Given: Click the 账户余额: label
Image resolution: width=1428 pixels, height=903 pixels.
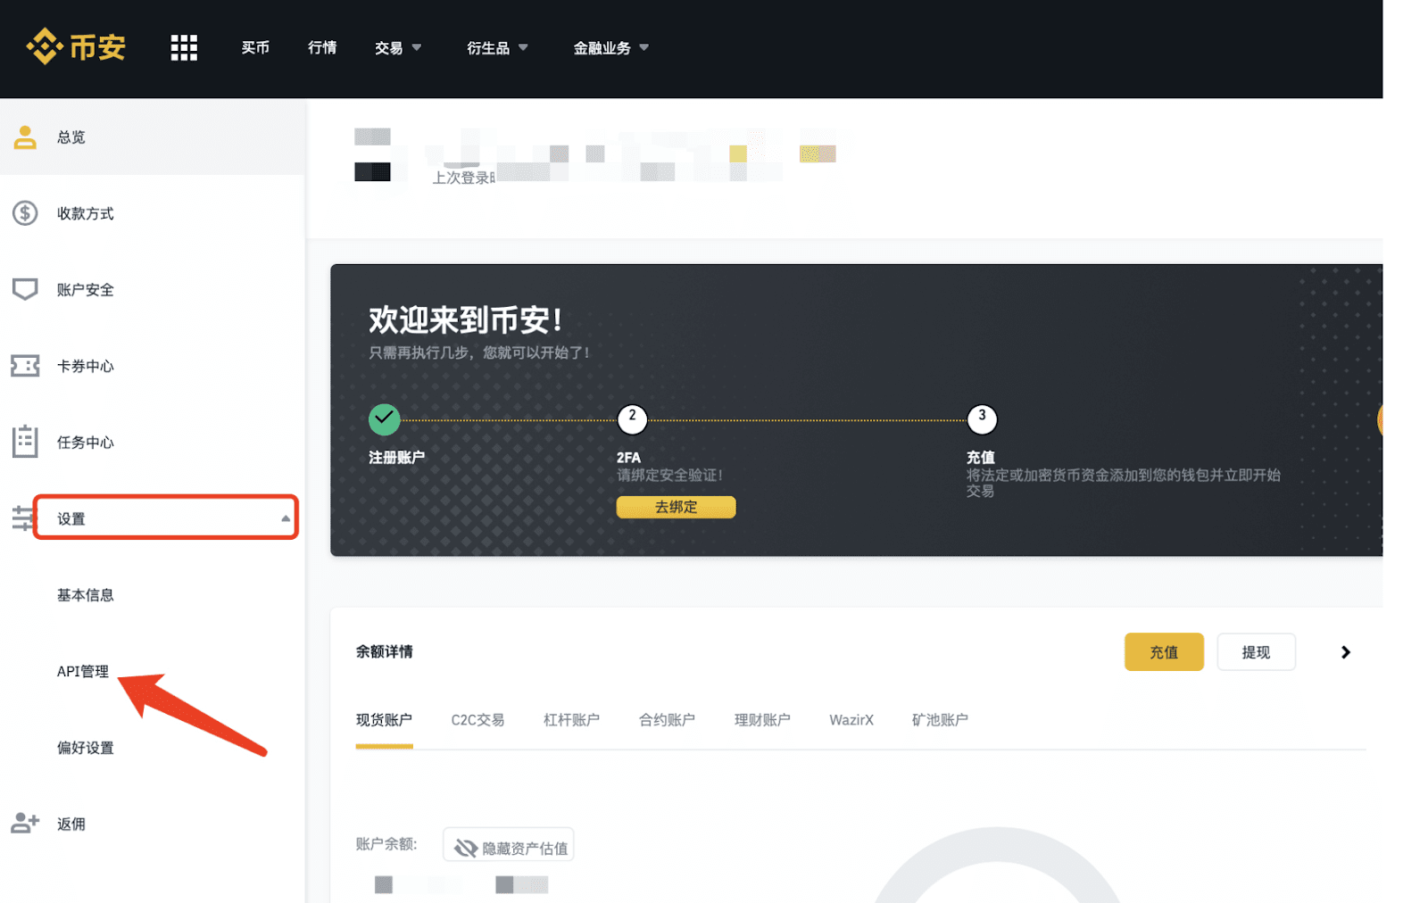Looking at the screenshot, I should pos(386,843).
